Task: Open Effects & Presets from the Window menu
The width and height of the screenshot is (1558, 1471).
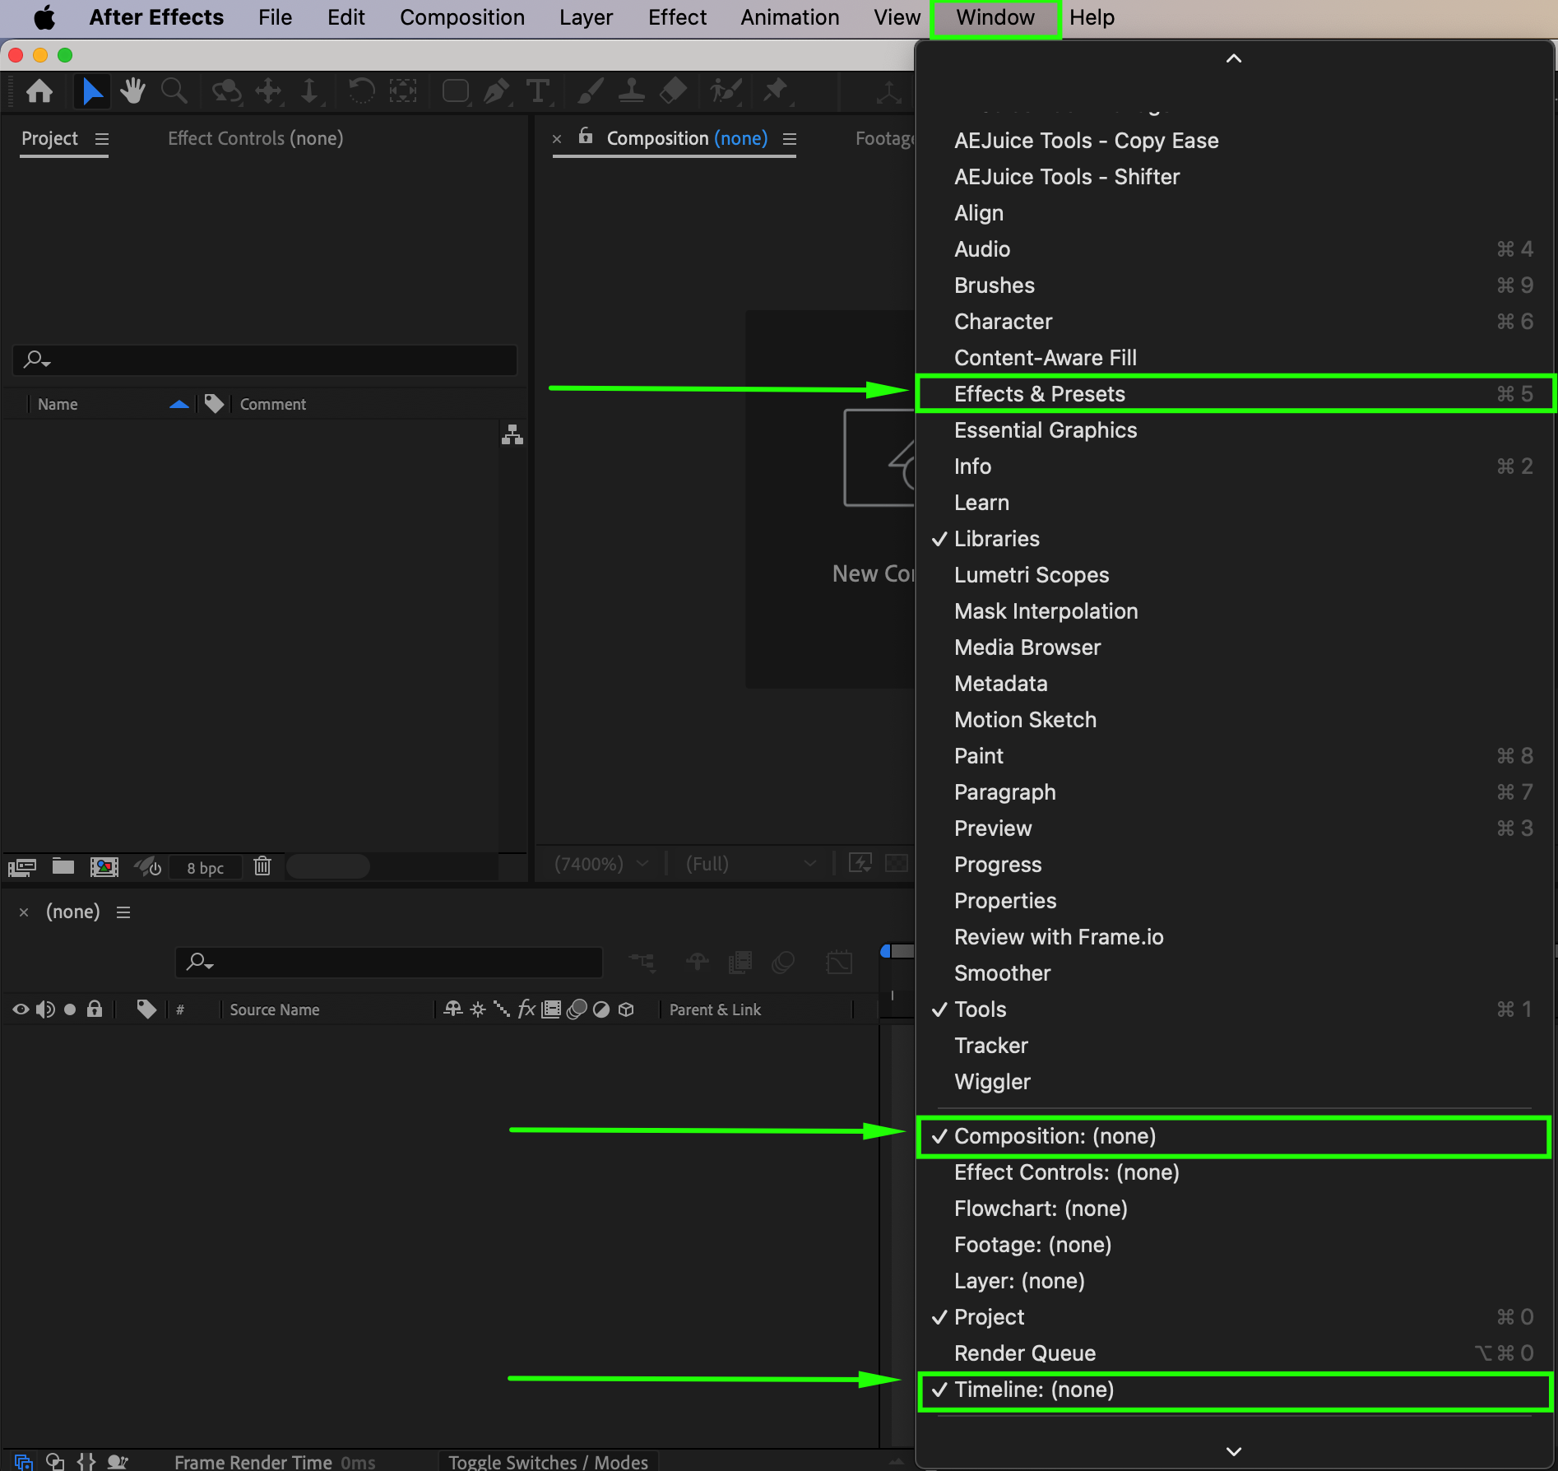Action: tap(1039, 394)
